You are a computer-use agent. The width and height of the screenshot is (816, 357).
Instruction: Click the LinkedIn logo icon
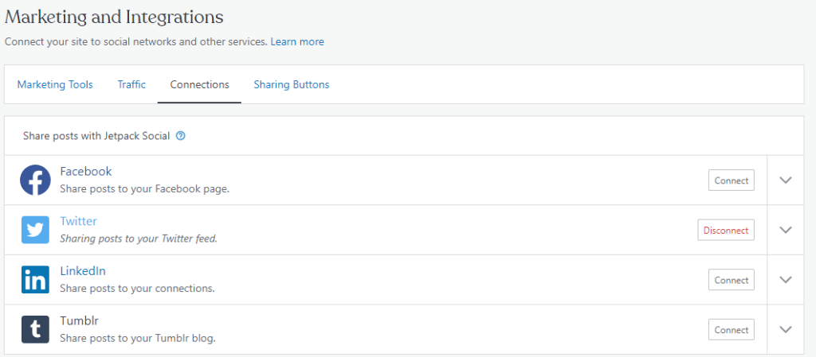[x=35, y=280]
